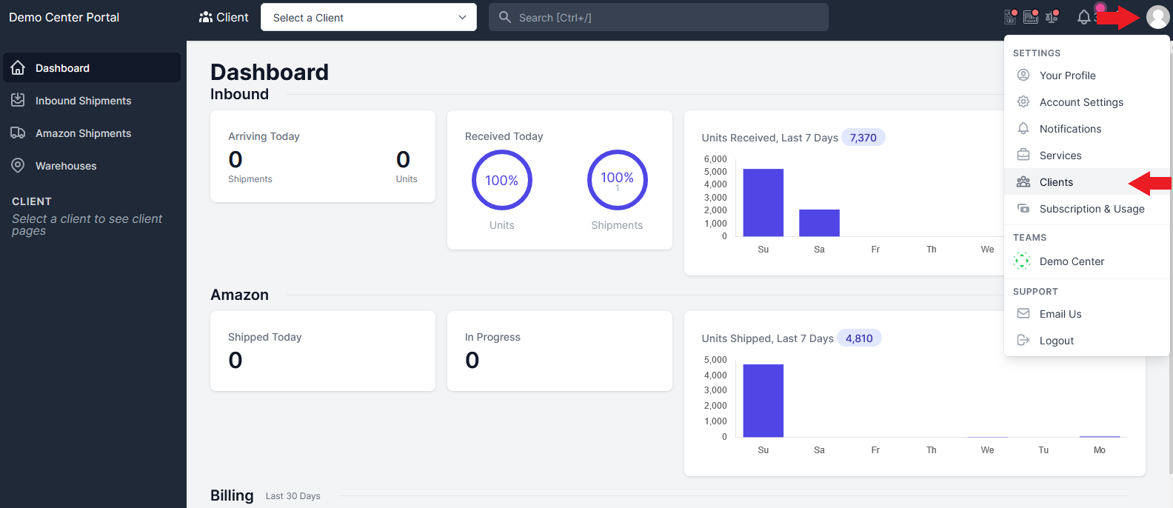Click 'Units Received, Last 7 Days' title
The height and width of the screenshot is (508, 1173).
[770, 138]
